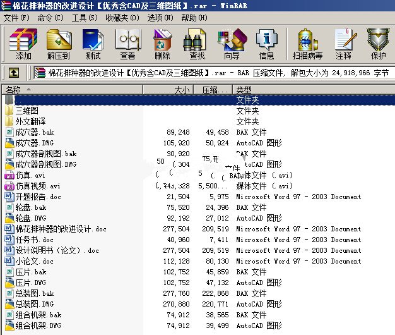Select file 组合机架.DWG
Screen dimensions: 395x335
click(x=38, y=326)
